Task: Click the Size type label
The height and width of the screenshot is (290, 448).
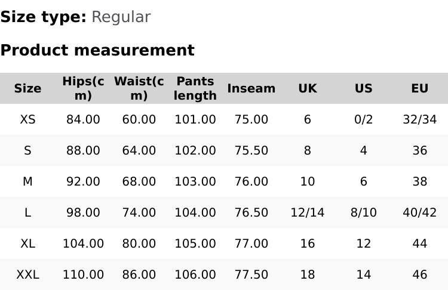Action: (x=43, y=17)
